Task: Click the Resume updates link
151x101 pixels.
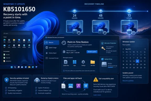Action: coord(128,80)
